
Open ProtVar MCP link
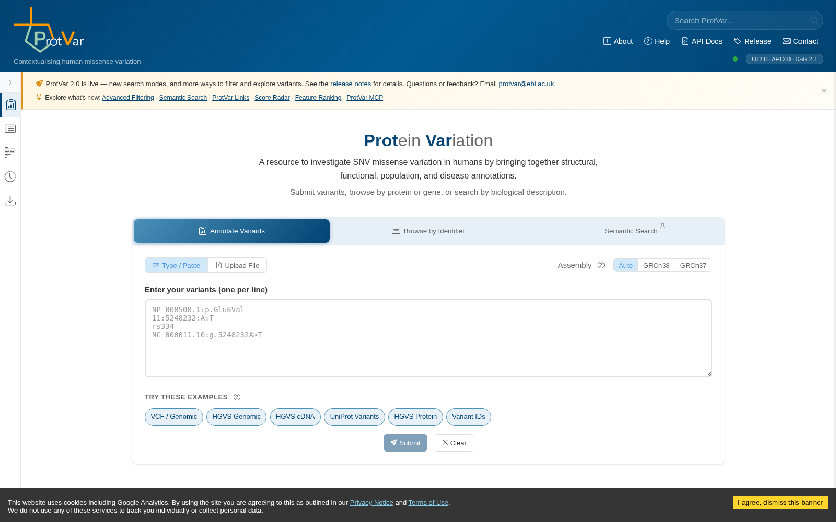(x=365, y=98)
